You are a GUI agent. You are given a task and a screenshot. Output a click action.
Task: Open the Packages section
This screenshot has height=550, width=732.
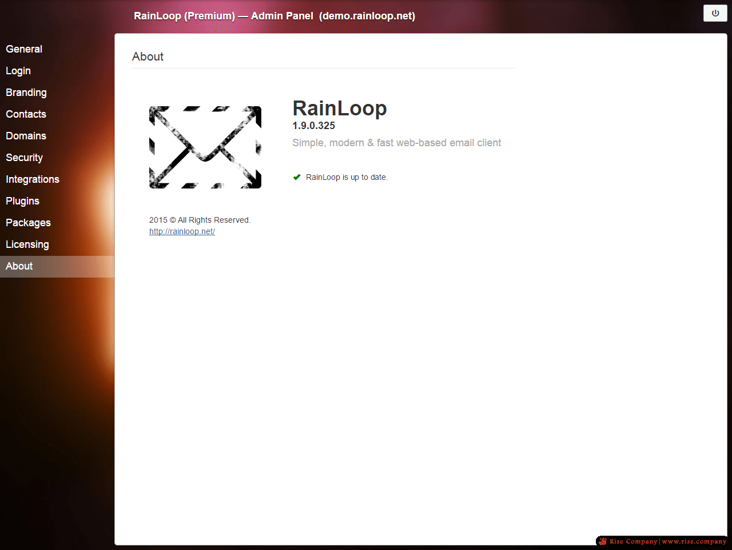[57, 223]
